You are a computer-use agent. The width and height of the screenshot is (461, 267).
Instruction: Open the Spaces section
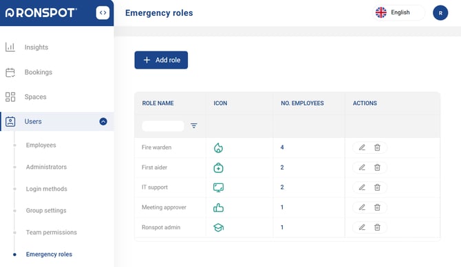pos(35,97)
